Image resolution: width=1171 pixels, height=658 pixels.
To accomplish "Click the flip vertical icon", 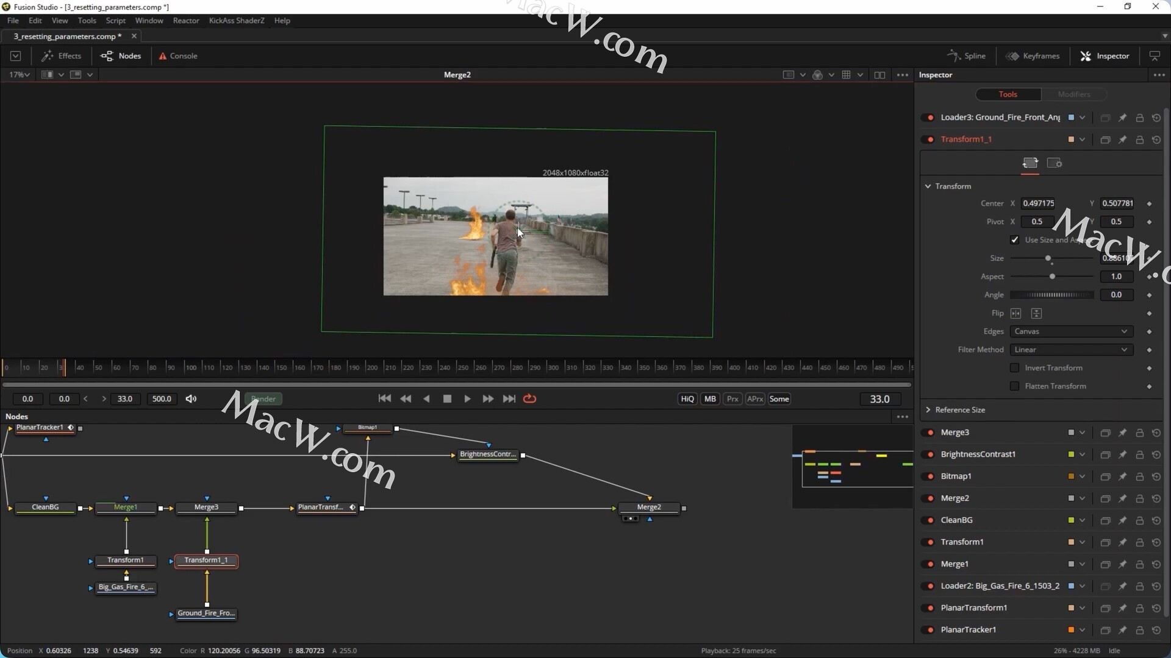I will click(1036, 313).
